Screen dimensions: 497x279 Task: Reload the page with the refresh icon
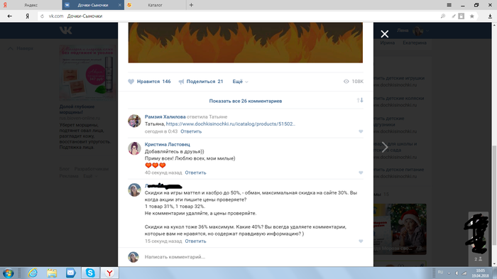(x=42, y=16)
